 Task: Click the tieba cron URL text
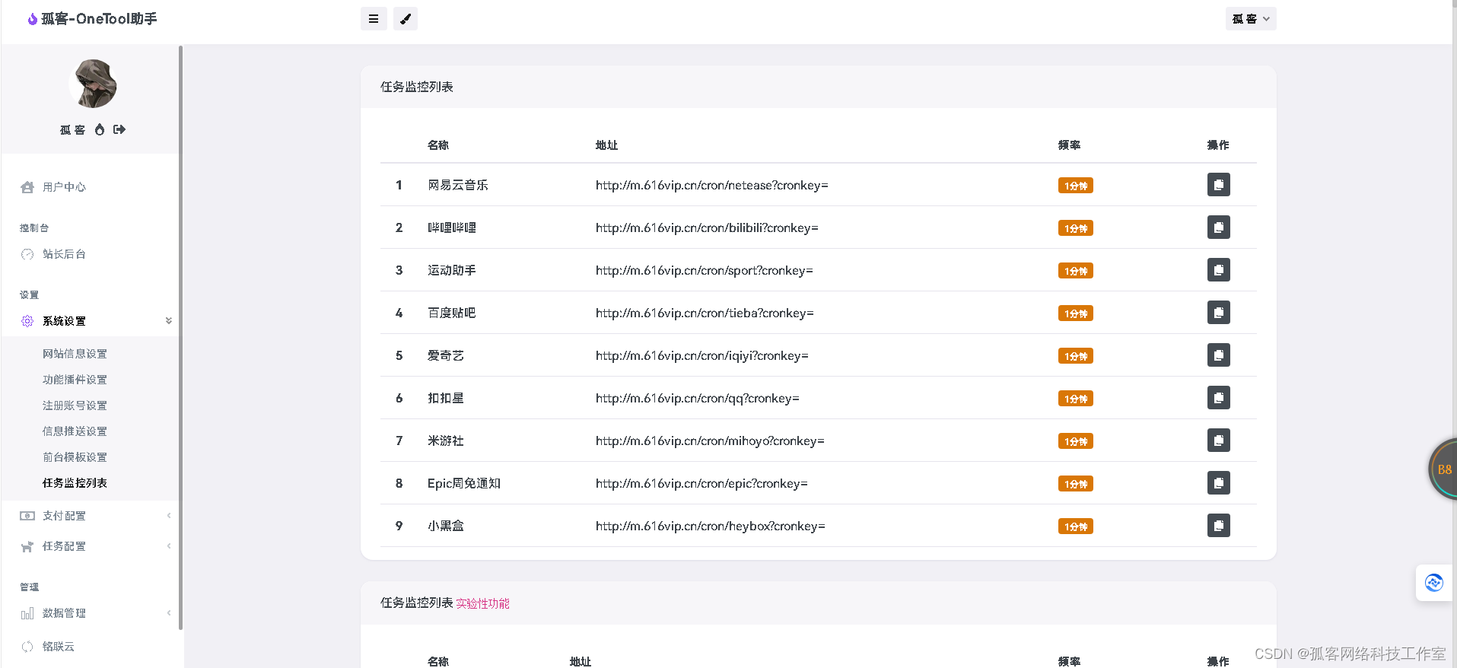point(705,313)
